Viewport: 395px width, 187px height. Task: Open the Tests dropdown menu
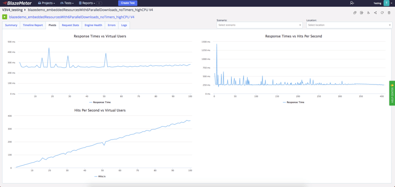(67, 3)
